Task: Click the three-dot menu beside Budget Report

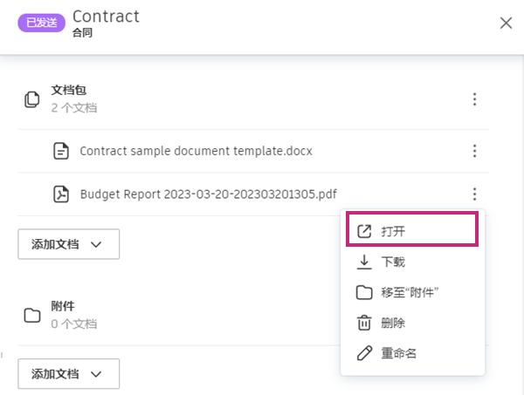Action: [x=474, y=194]
